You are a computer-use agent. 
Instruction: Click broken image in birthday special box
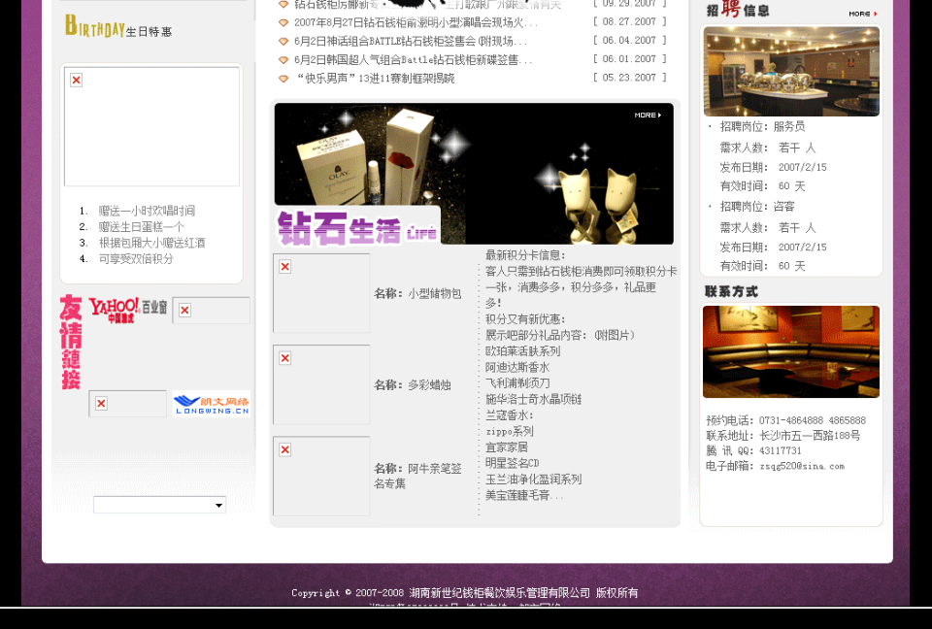click(x=152, y=126)
